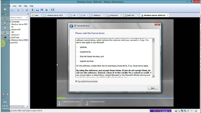
Task: Enter full screen mode from the toolbar
Action: coord(42,10)
